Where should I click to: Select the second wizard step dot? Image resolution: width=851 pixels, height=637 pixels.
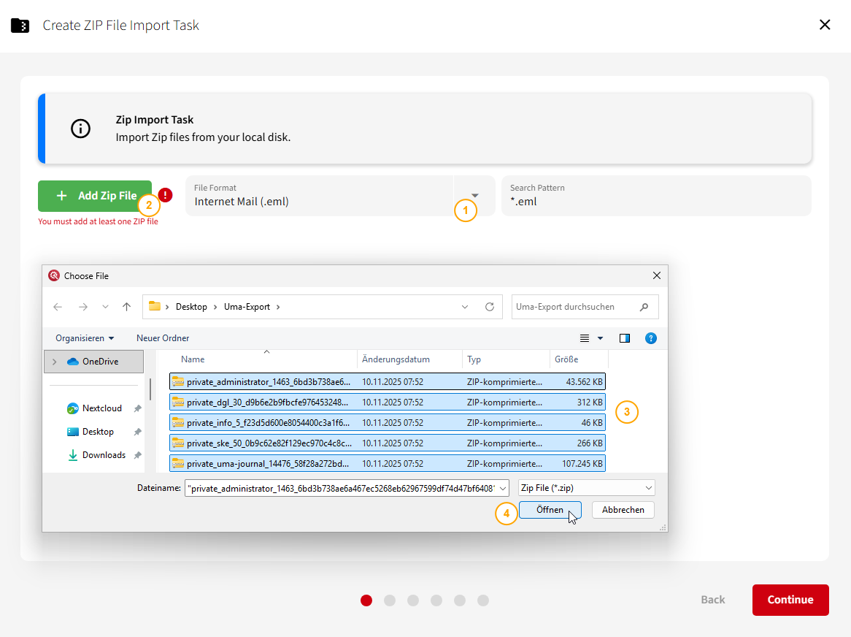tap(390, 600)
